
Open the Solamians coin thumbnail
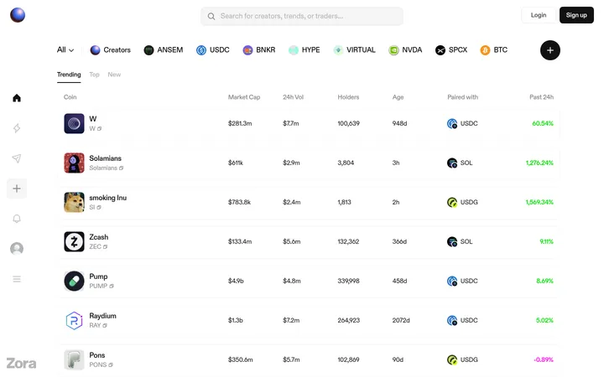click(x=74, y=163)
